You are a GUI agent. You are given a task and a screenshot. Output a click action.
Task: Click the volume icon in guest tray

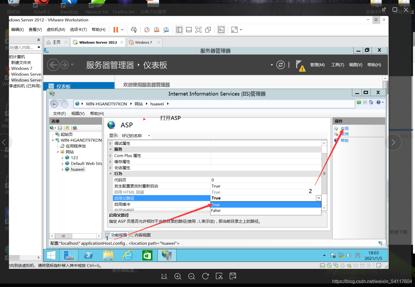tap(349, 255)
